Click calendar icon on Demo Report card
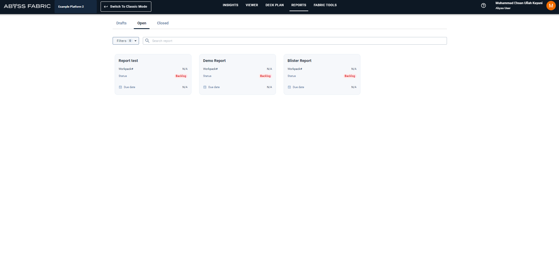Image resolution: width=559 pixels, height=278 pixels. (205, 87)
